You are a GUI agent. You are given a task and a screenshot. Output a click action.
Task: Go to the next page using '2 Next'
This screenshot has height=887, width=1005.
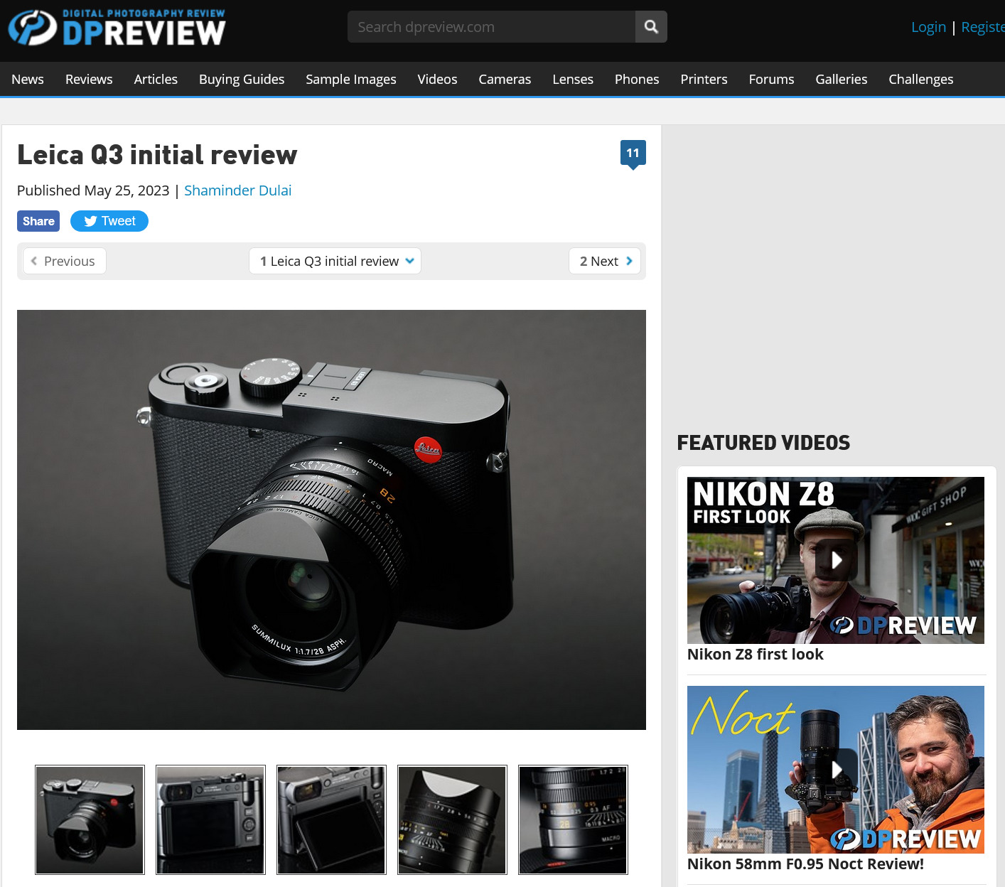(x=599, y=261)
